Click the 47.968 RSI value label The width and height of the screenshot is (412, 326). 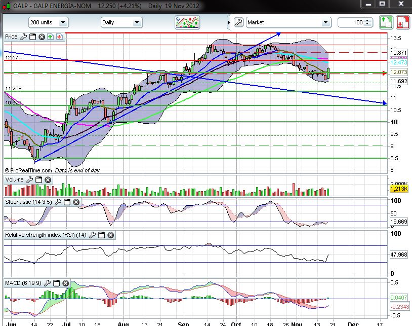(399, 255)
